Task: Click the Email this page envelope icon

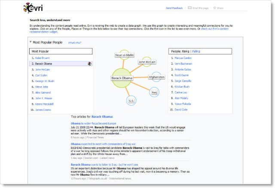Action: [x=189, y=8]
